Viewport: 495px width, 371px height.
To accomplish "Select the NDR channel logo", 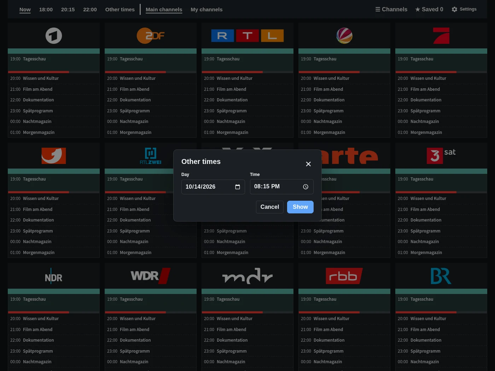I will [x=54, y=276].
